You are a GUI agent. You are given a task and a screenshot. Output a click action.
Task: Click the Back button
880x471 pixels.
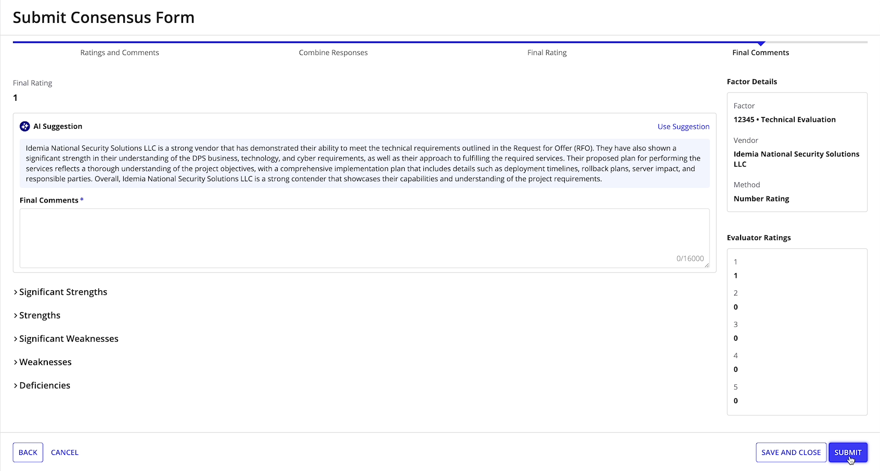click(28, 452)
